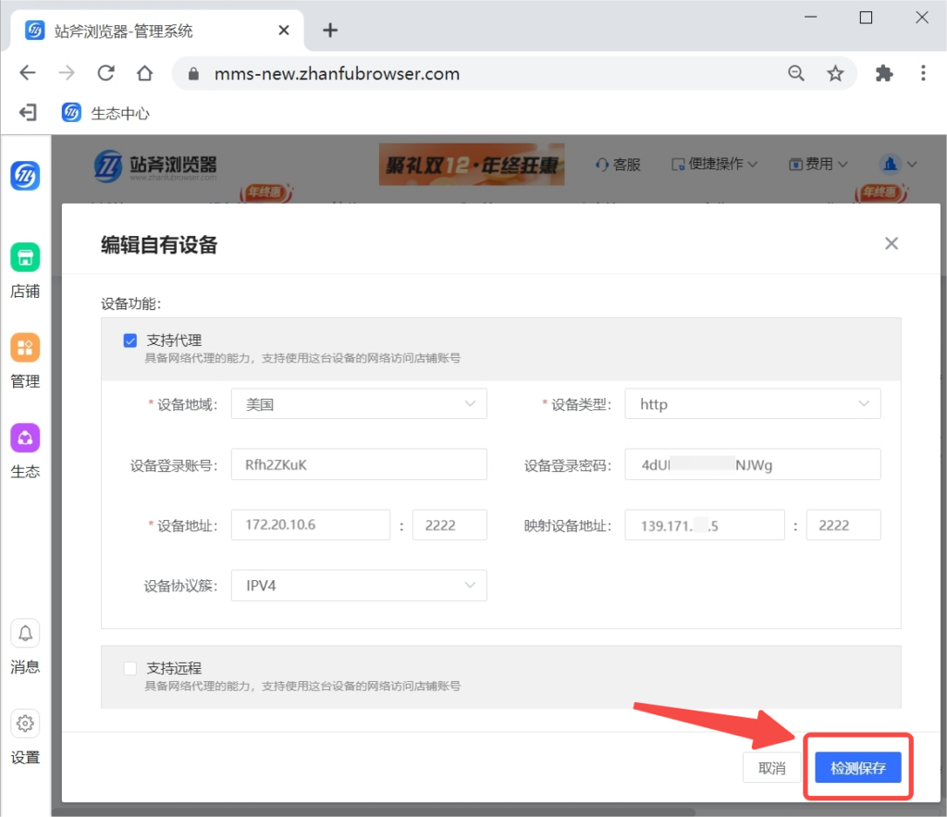
Task: Edit the 设备地址 IP field 172.20.10.6
Action: tap(311, 525)
